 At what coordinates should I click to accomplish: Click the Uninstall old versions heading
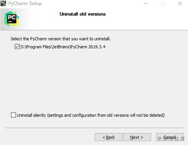[82, 14]
